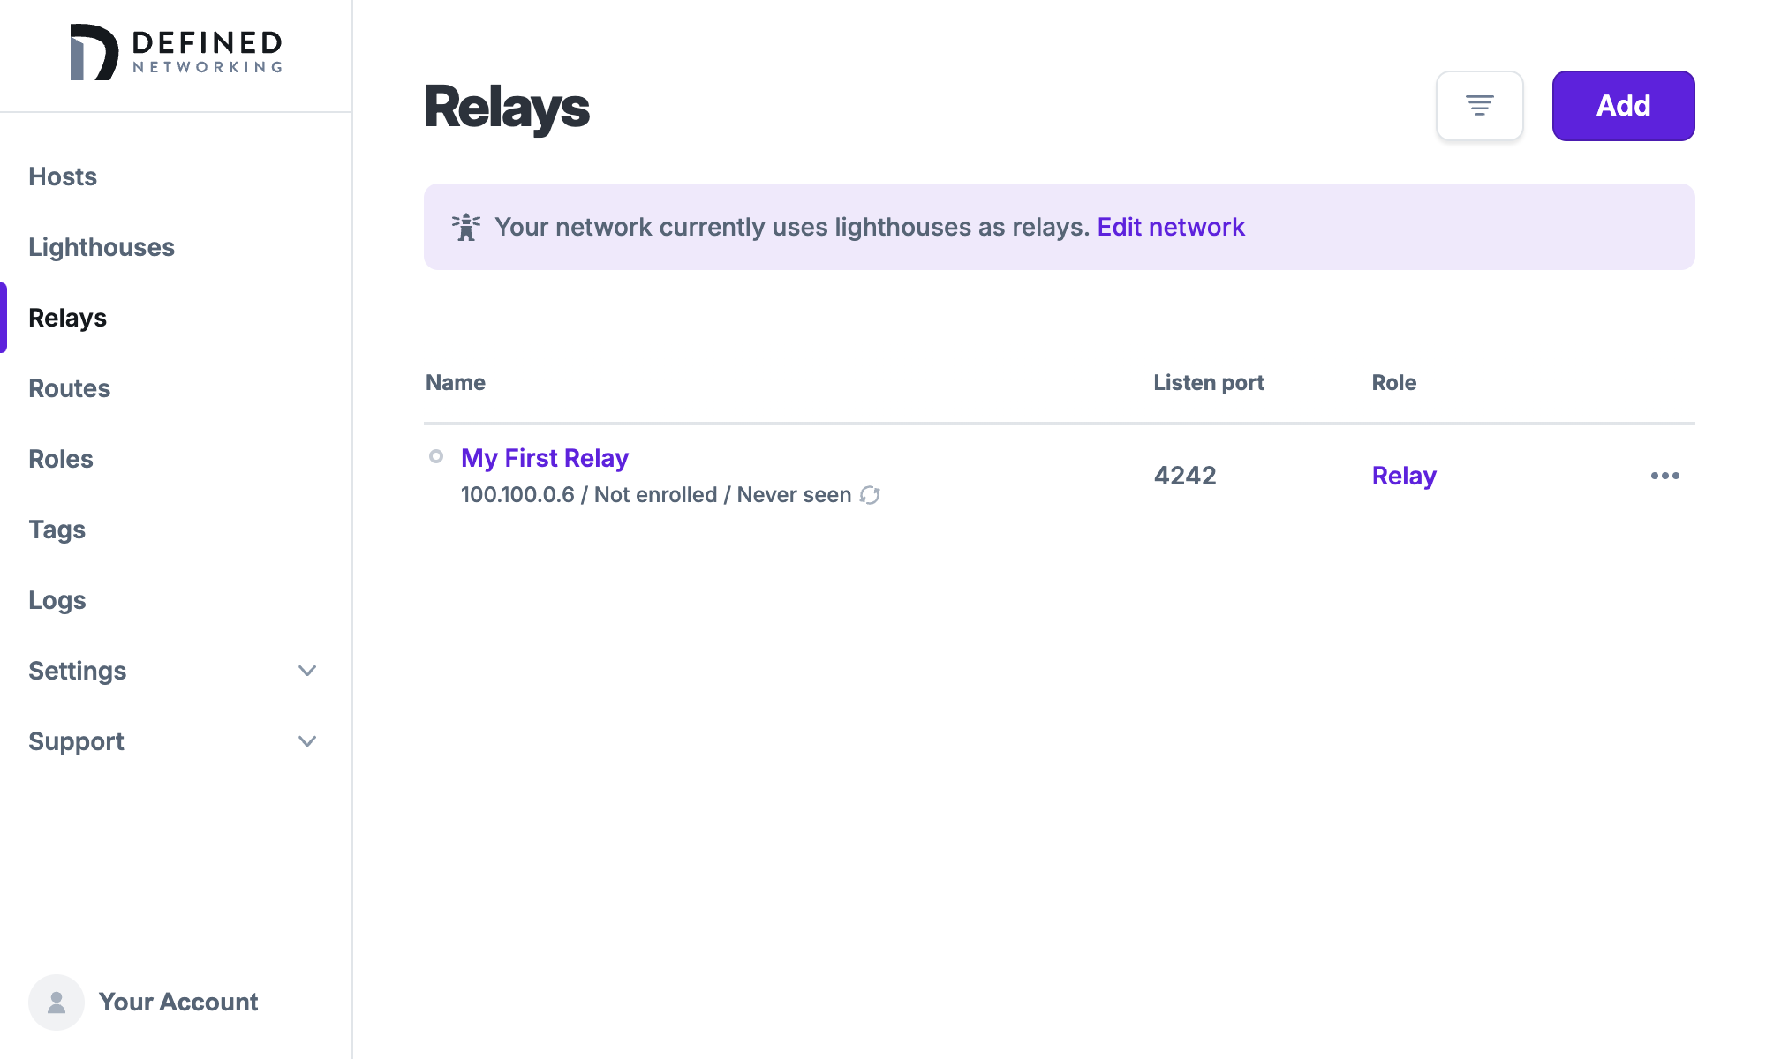Viewport: 1766px width, 1059px height.
Task: Expand the Settings menu
Action: point(78,671)
